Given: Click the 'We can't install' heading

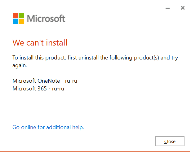Looking at the screenshot, I should pyautogui.click(x=40, y=43).
